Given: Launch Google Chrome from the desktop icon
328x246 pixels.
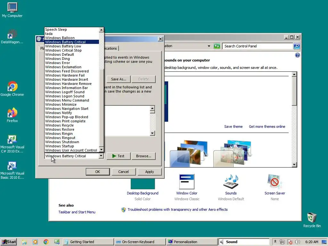Looking at the screenshot, I should pos(12,89).
